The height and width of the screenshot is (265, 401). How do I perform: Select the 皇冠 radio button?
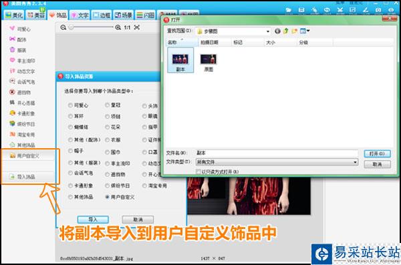tap(108, 105)
